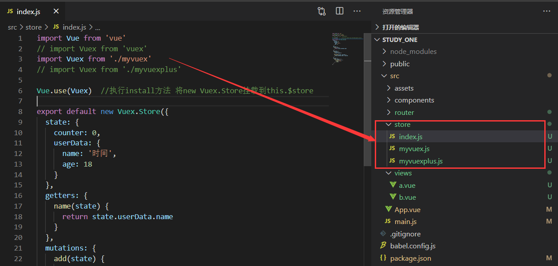The width and height of the screenshot is (558, 266).
Task: Click the JS icon of myvuex.js
Action: (x=392, y=149)
